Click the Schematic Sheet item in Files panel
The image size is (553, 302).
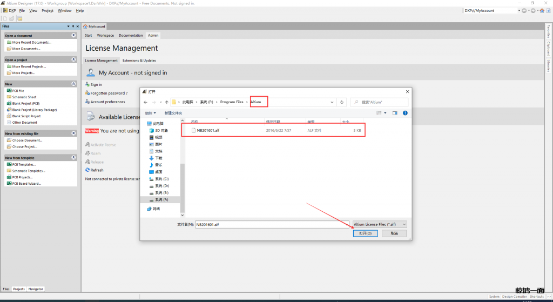click(x=24, y=97)
